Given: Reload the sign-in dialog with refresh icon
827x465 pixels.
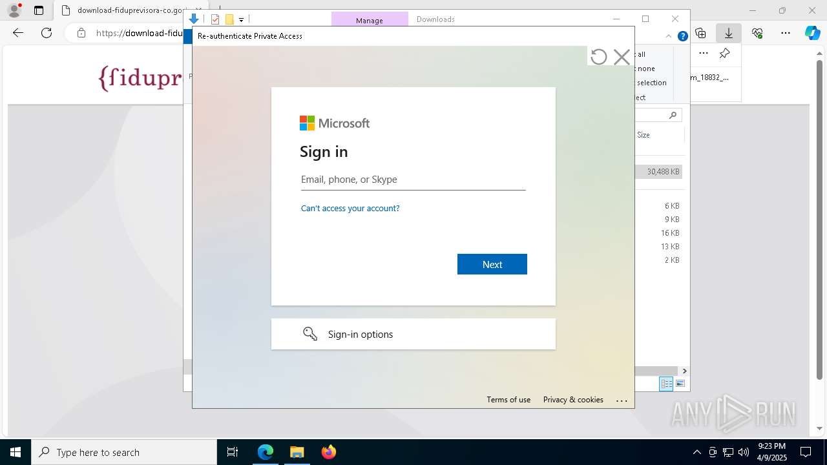Looking at the screenshot, I should coord(599,57).
